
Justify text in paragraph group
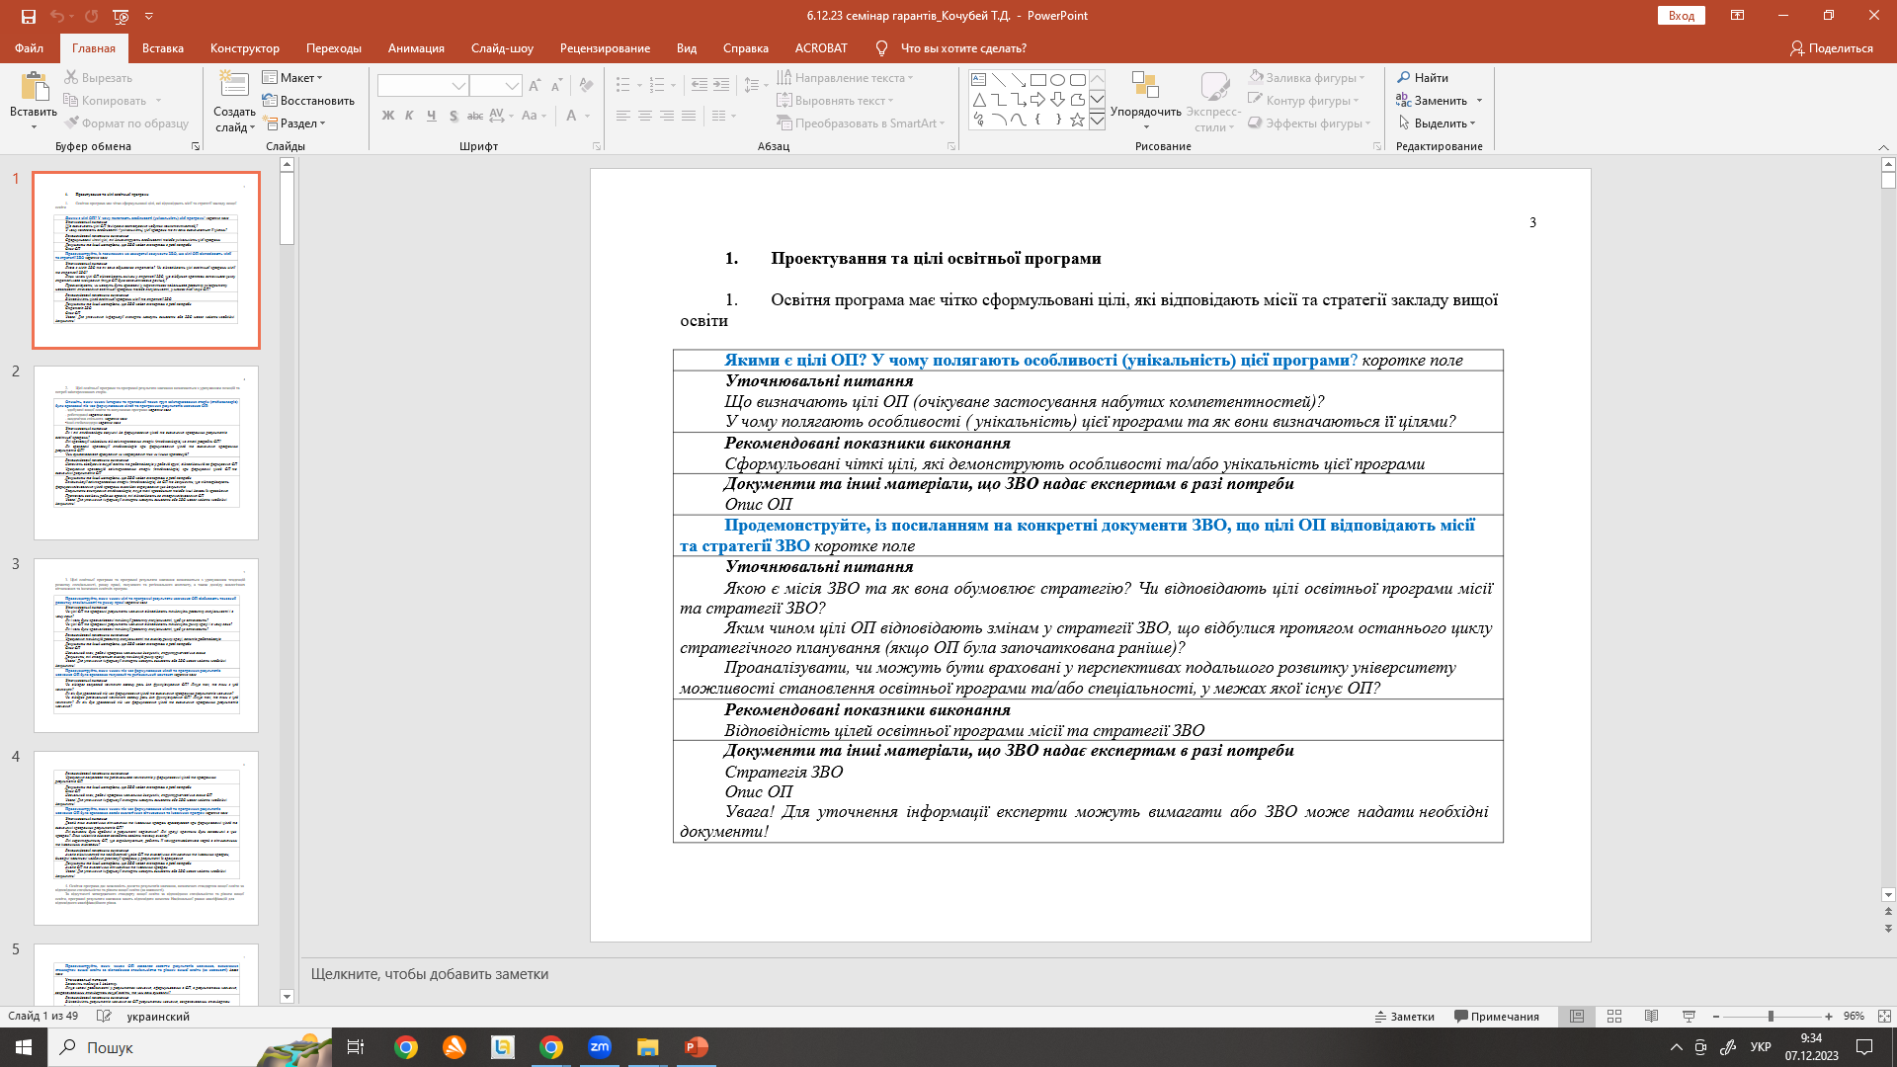click(688, 116)
